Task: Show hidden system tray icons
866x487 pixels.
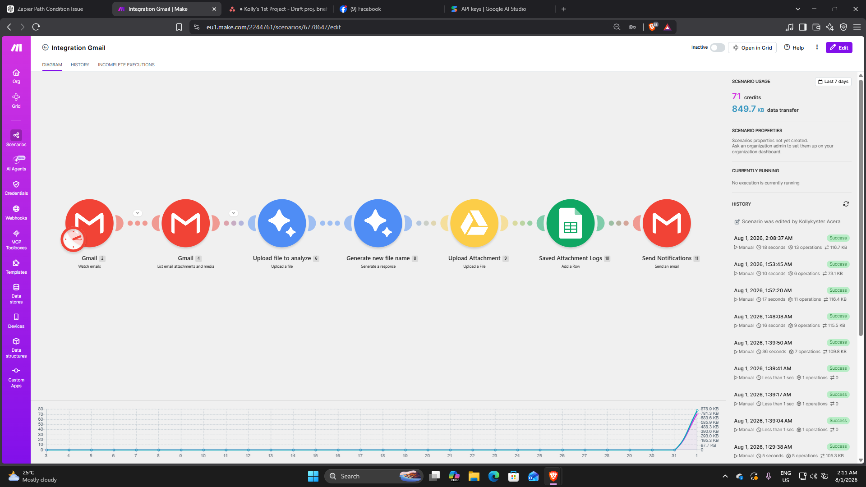Action: click(x=725, y=476)
